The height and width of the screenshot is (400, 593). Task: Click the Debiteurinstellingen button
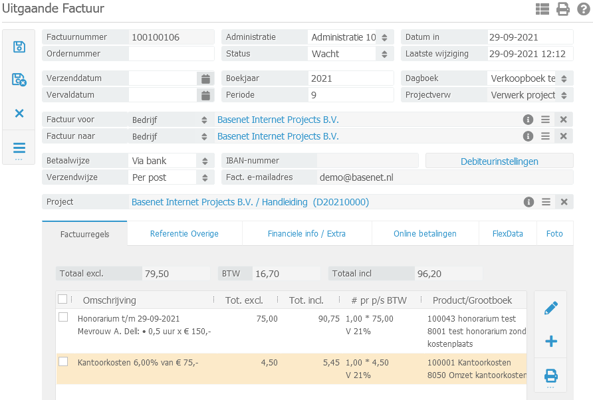(499, 161)
